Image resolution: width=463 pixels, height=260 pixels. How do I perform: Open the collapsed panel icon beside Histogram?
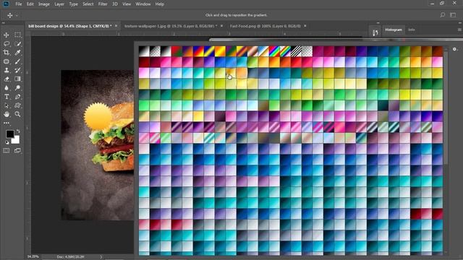click(x=375, y=32)
